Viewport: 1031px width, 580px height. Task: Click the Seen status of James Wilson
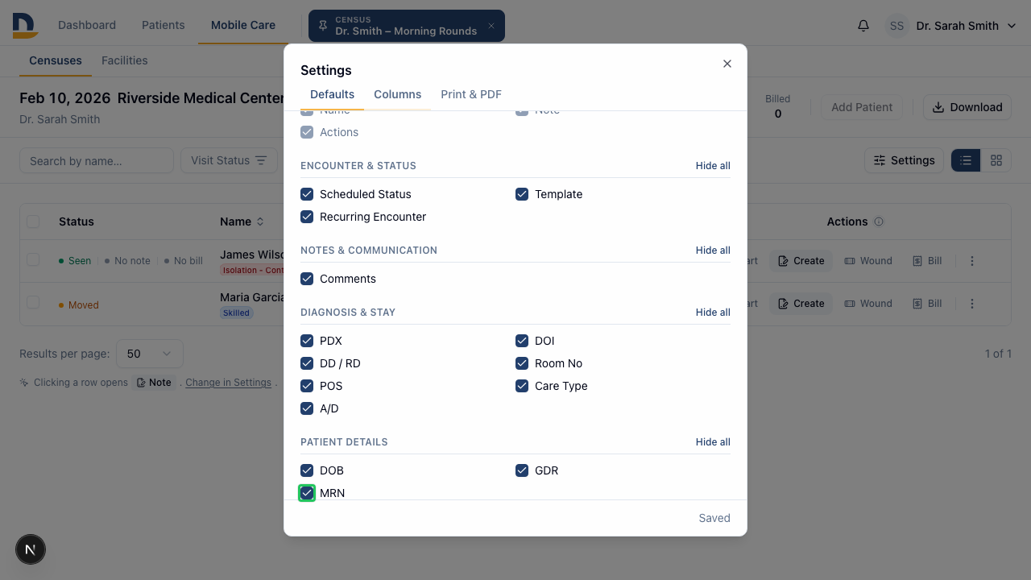pos(75,261)
